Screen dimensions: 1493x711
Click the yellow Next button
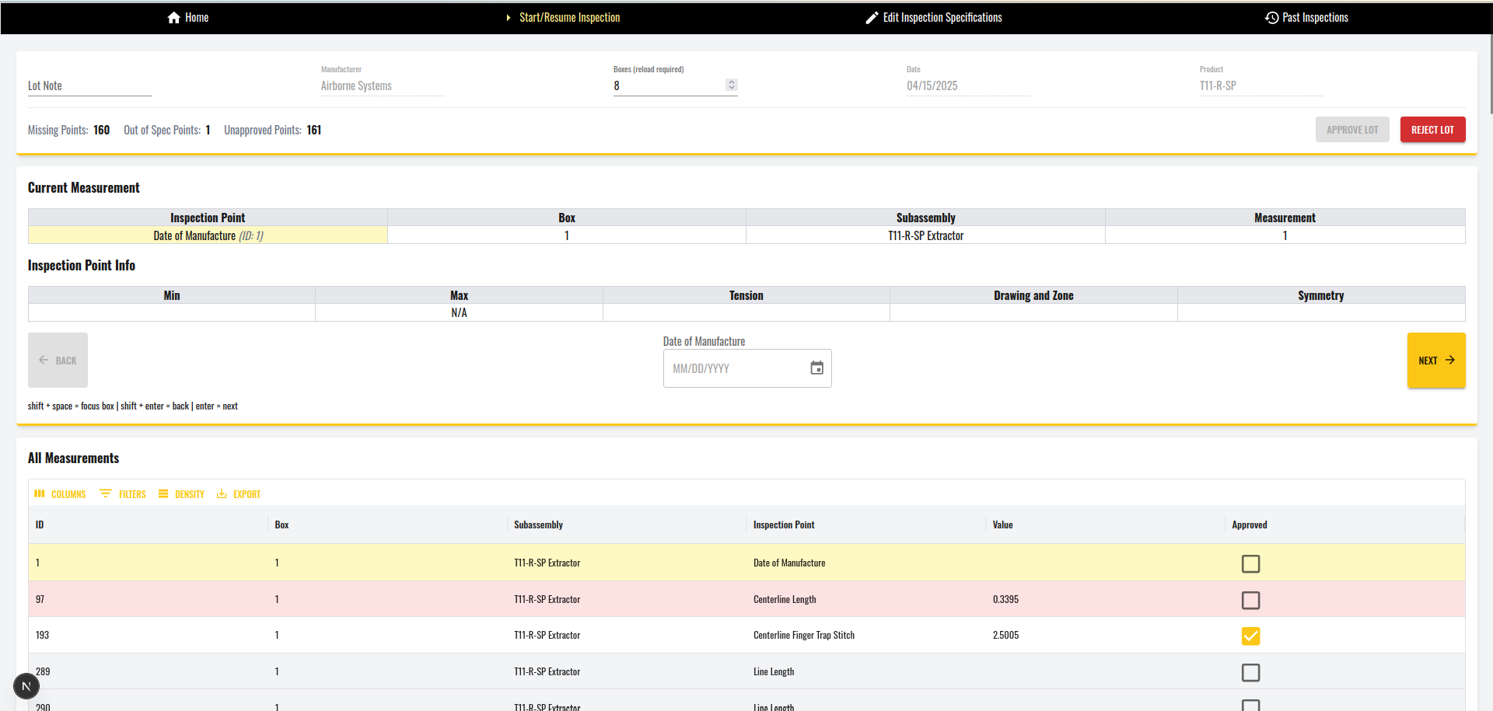1435,361
